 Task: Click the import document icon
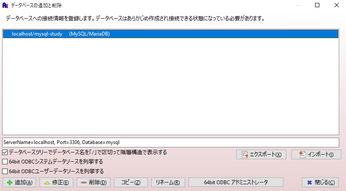click(x=302, y=155)
